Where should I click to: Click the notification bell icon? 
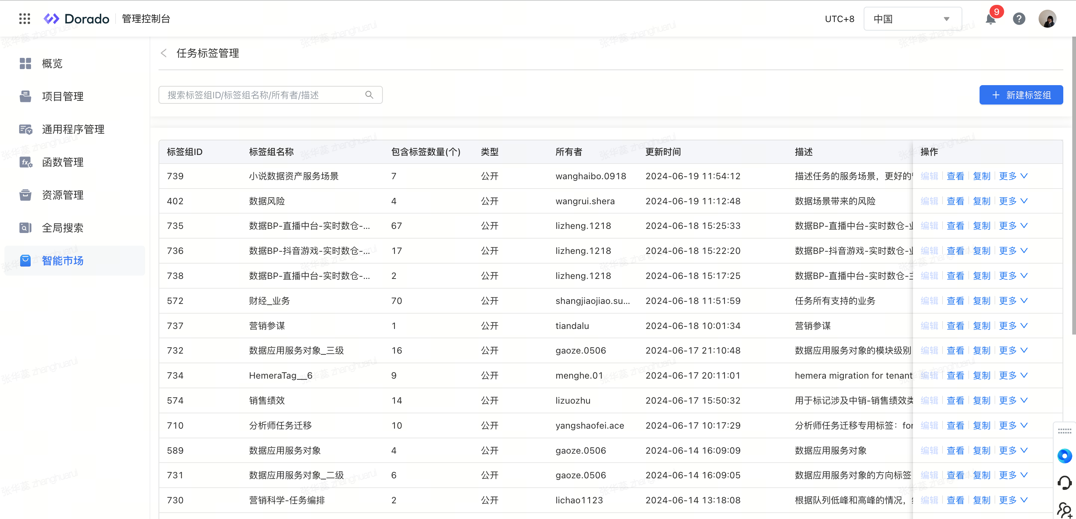pyautogui.click(x=990, y=19)
